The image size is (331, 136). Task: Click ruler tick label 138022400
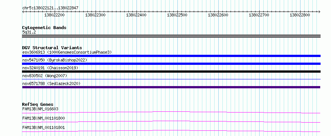pos(136,15)
